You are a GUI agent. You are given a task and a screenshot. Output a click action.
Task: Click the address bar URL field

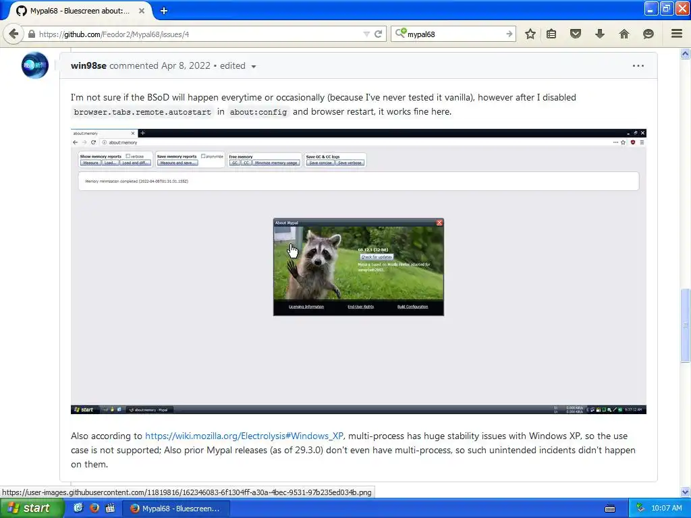[x=198, y=34]
